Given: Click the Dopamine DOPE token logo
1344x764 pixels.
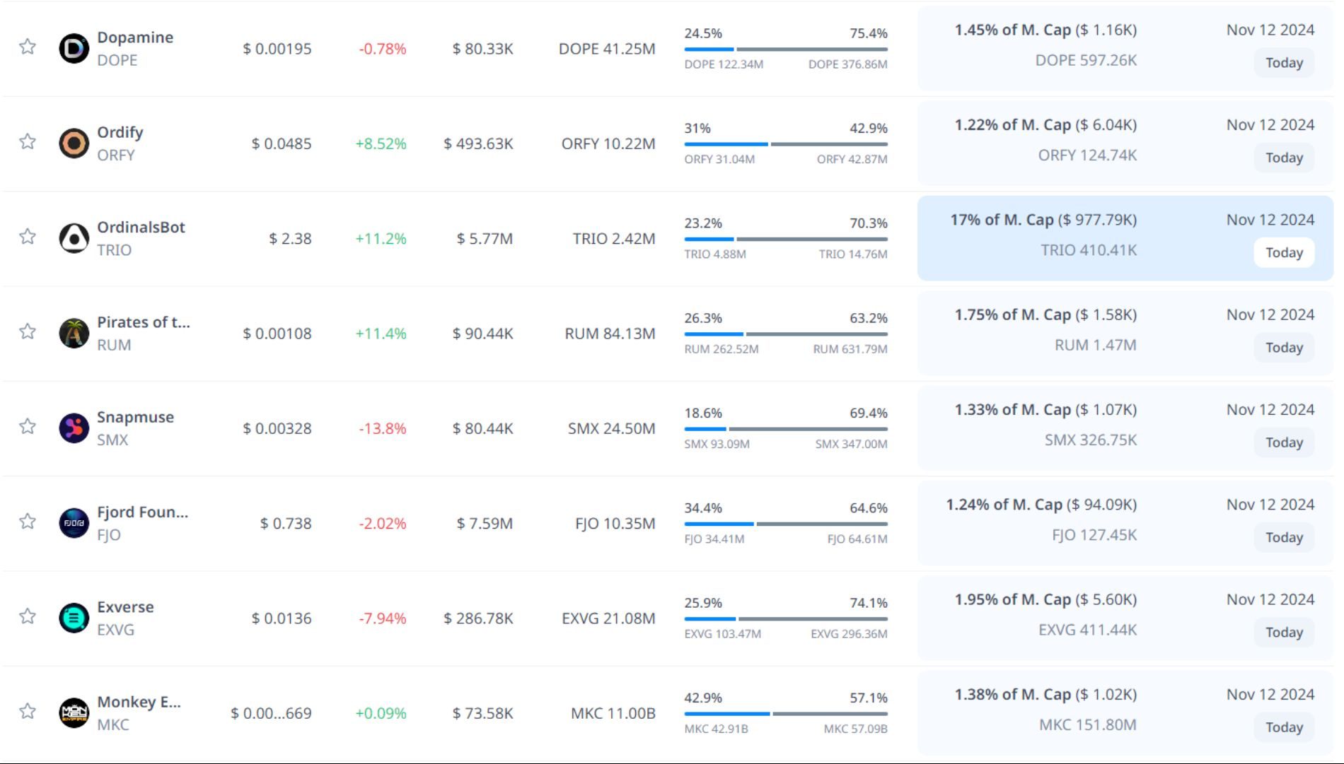Looking at the screenshot, I should pyautogui.click(x=74, y=48).
